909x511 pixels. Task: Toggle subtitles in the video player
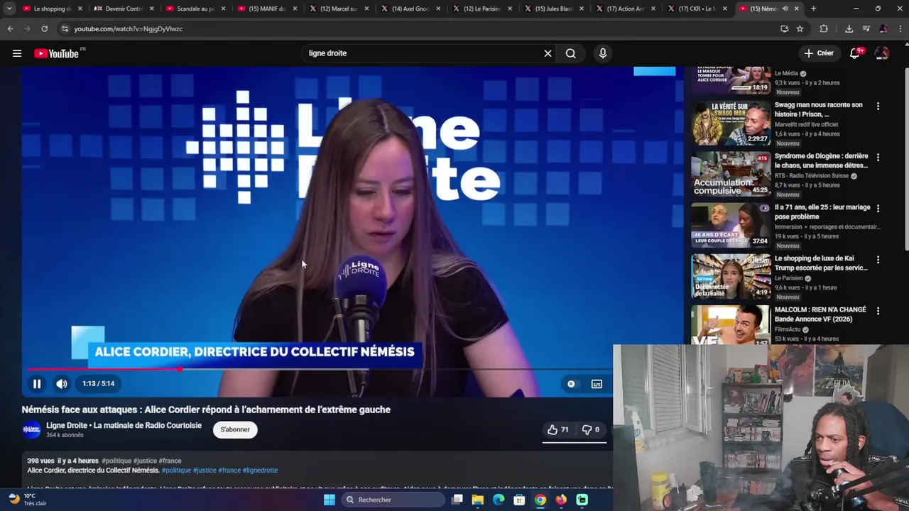597,384
